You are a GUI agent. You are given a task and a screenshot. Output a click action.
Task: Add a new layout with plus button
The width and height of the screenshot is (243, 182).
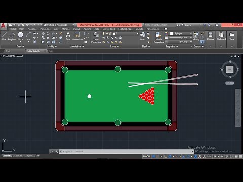38,156
